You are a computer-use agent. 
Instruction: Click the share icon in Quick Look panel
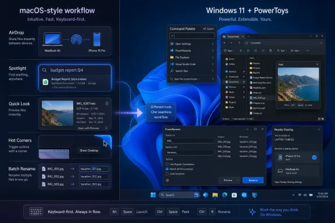pyautogui.click(x=107, y=103)
